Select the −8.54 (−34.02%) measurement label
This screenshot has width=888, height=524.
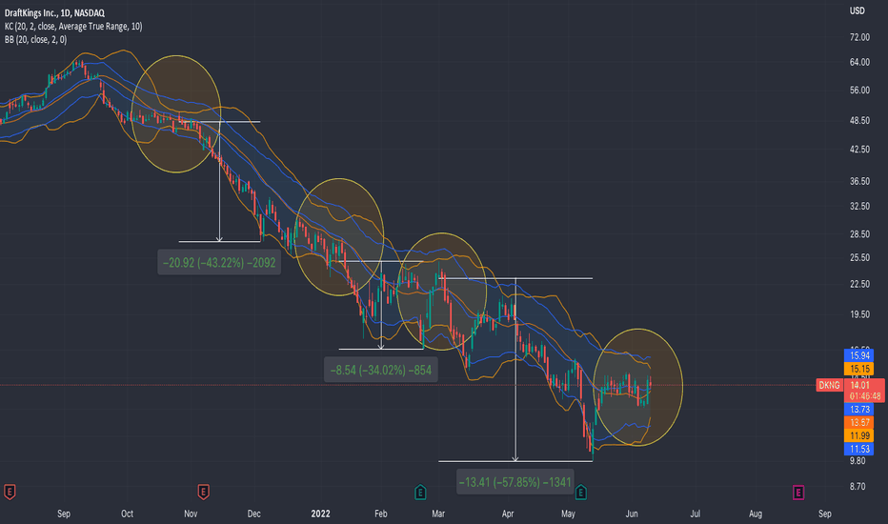[380, 370]
